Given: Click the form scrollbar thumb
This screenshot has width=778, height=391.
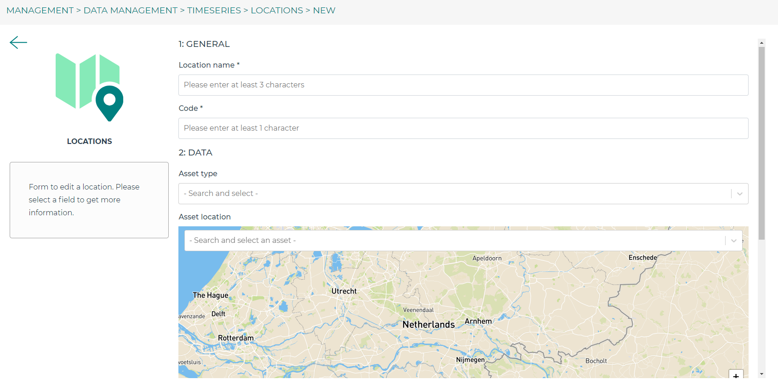Looking at the screenshot, I should point(762,143).
